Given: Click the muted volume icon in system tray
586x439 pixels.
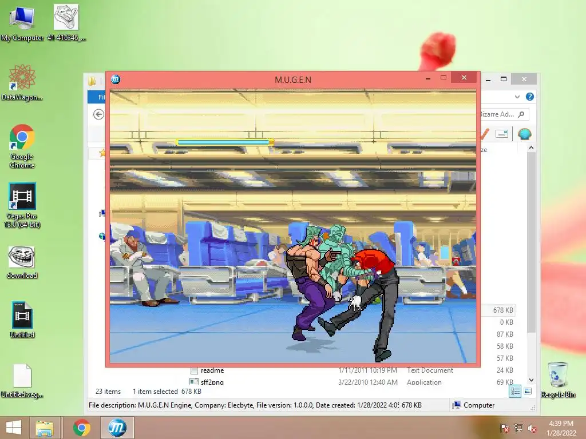Looking at the screenshot, I should (x=532, y=428).
